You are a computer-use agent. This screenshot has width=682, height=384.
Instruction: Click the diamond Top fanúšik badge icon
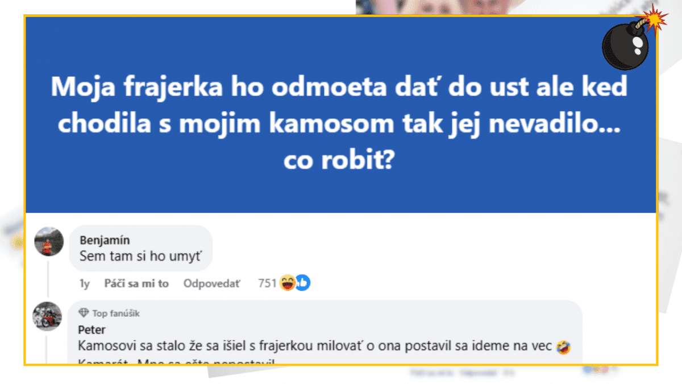(x=84, y=313)
